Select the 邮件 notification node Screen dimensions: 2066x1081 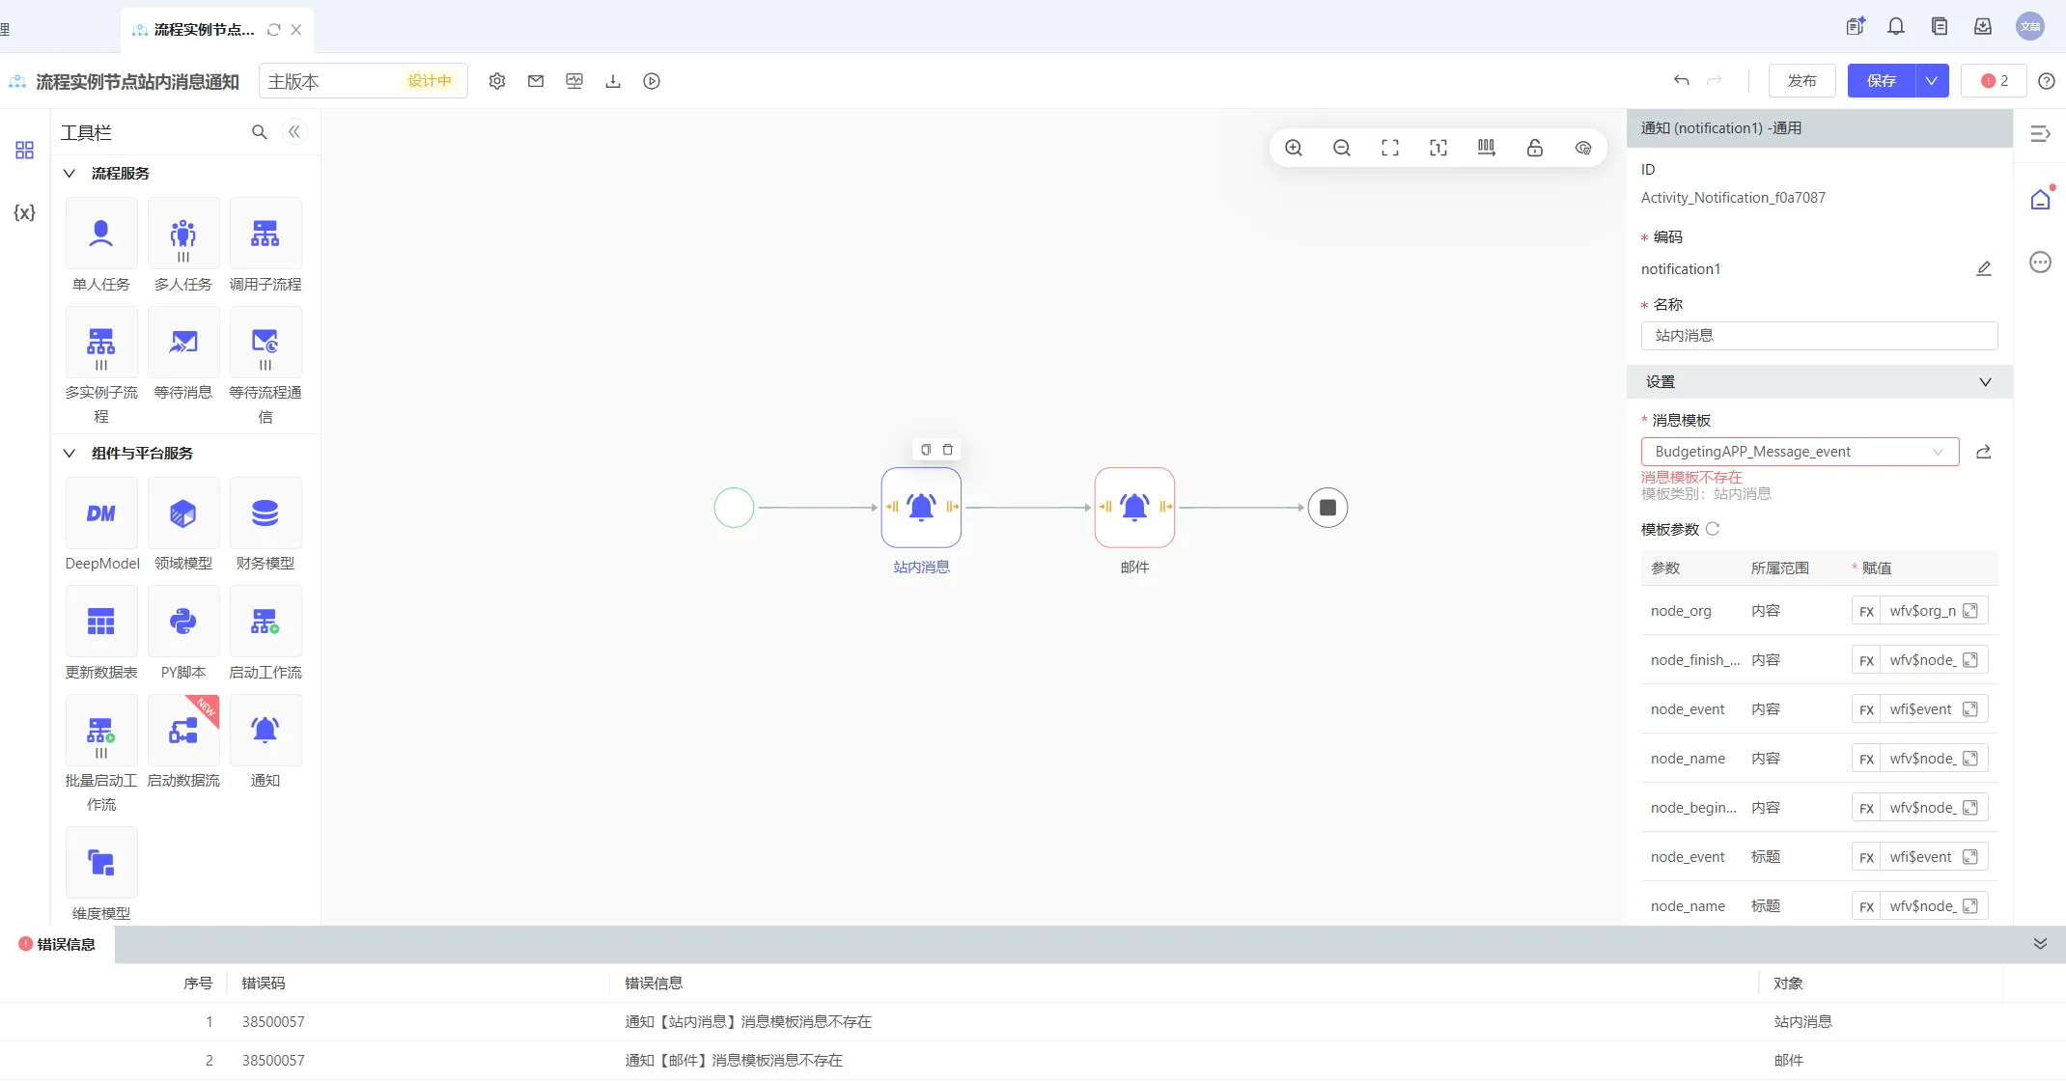click(x=1134, y=508)
